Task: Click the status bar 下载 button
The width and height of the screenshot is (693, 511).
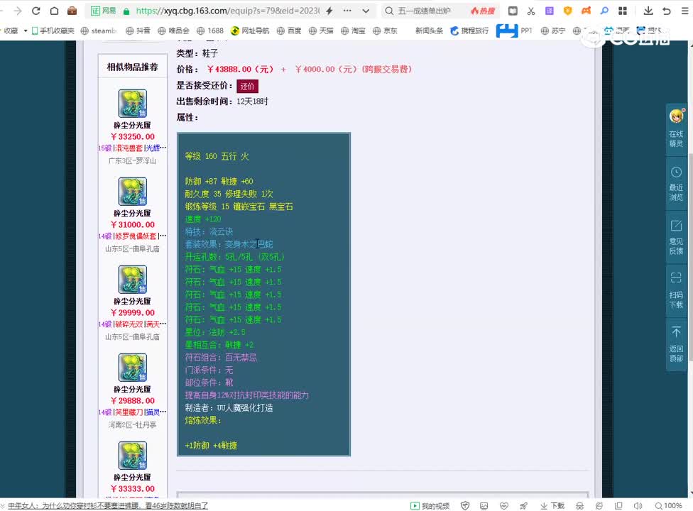Action: tap(552, 506)
